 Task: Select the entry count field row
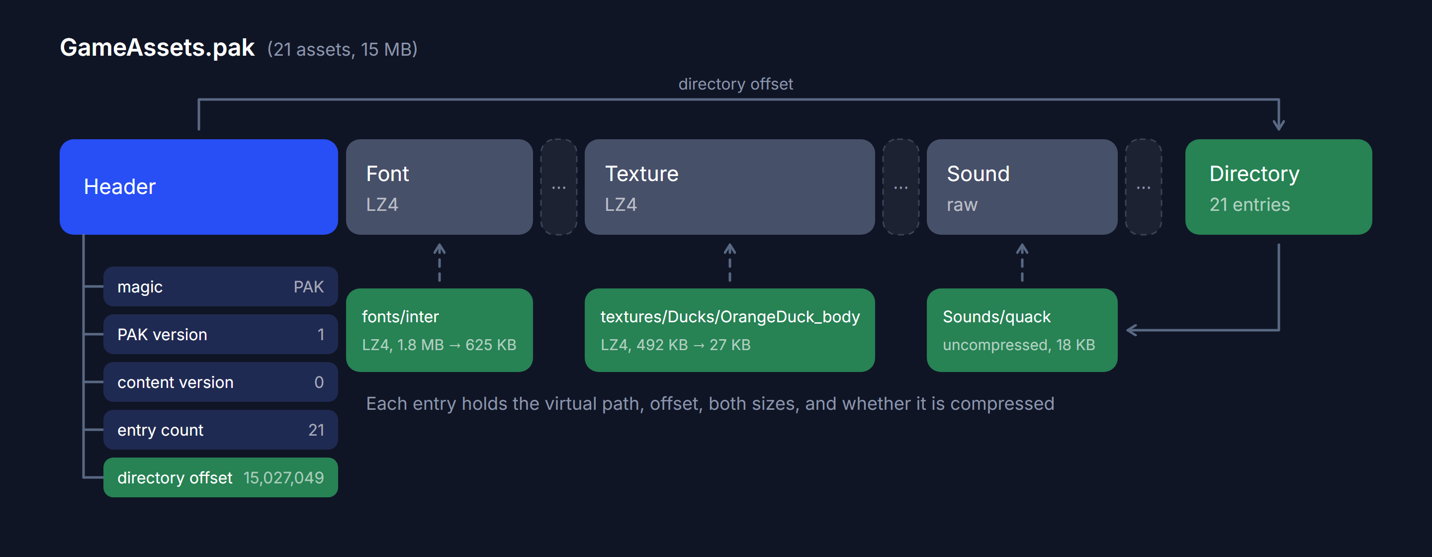pos(221,430)
